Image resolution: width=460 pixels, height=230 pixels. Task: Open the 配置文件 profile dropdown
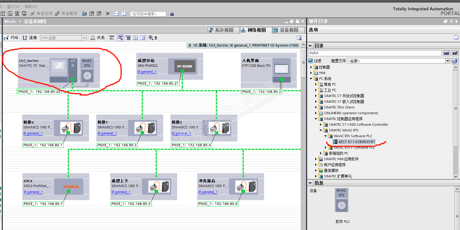pyautogui.click(x=448, y=61)
